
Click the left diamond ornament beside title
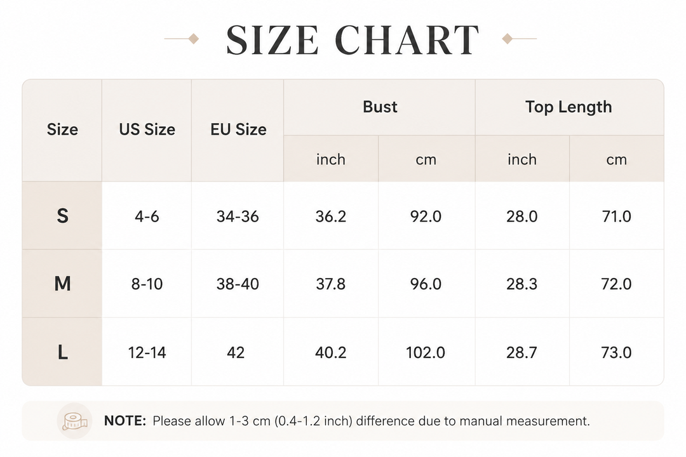click(x=193, y=39)
